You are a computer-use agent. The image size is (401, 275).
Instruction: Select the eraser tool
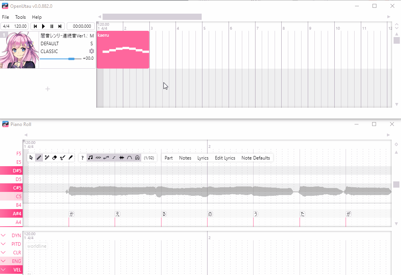(55, 158)
